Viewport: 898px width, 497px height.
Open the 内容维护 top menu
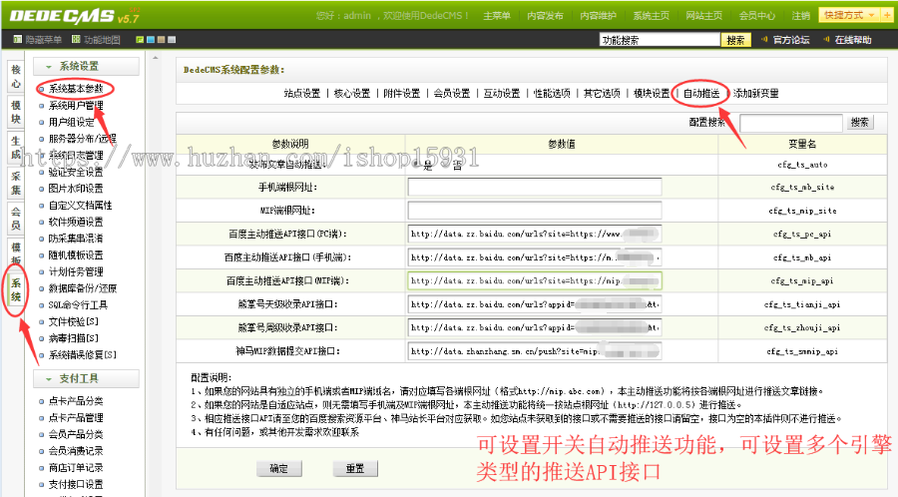[x=598, y=16]
